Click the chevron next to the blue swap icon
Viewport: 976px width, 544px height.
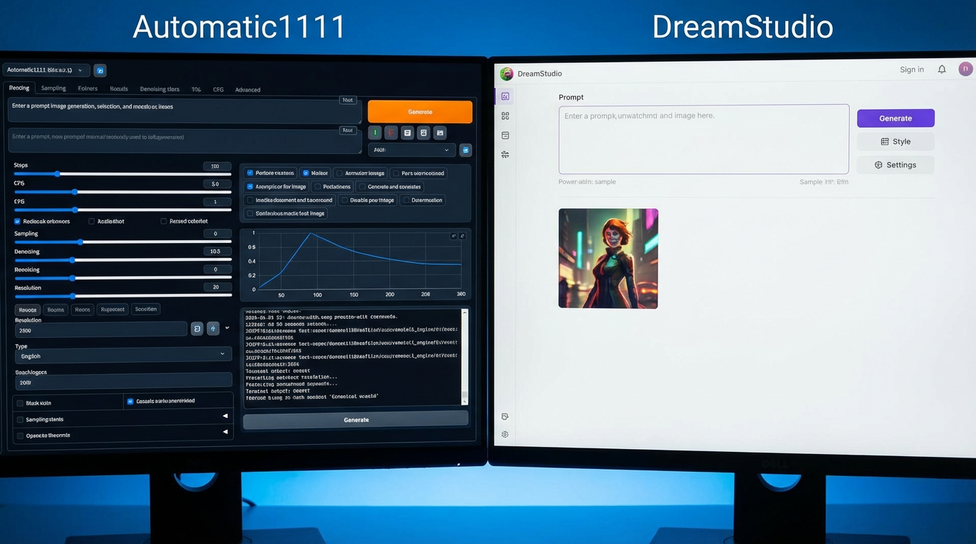[227, 328]
